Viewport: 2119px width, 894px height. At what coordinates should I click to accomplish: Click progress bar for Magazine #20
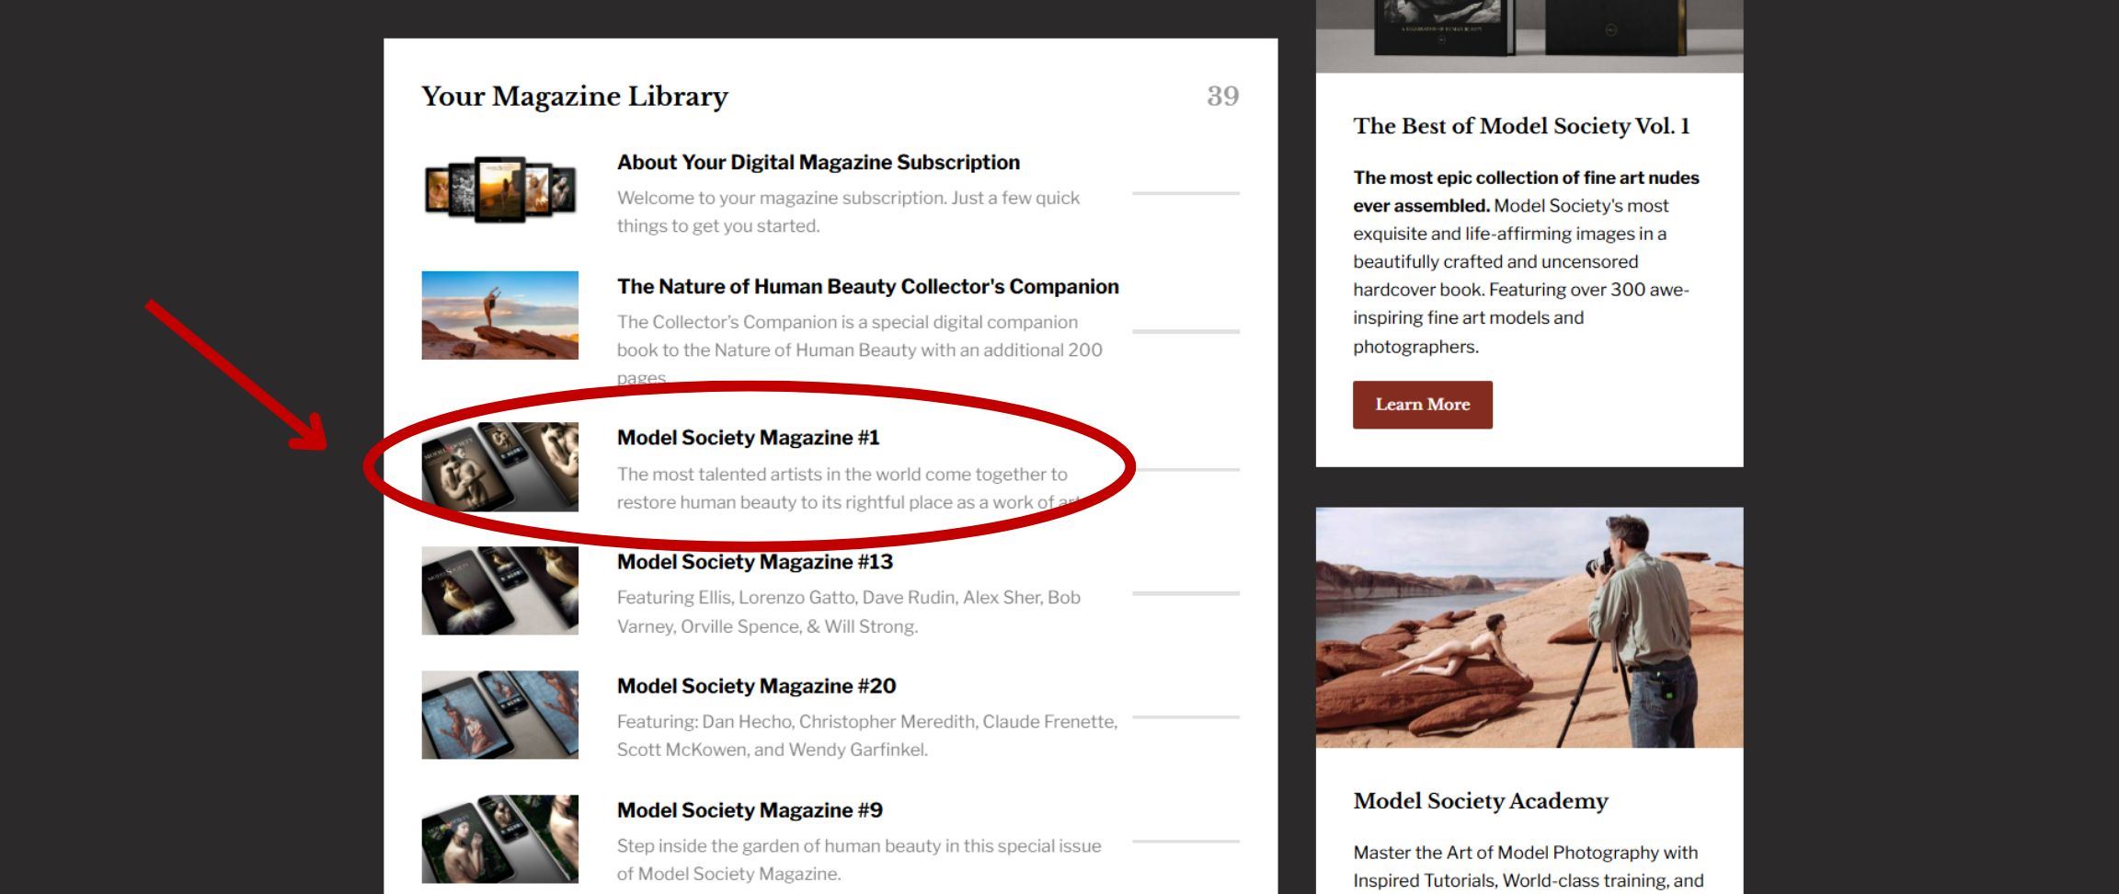(x=1185, y=716)
